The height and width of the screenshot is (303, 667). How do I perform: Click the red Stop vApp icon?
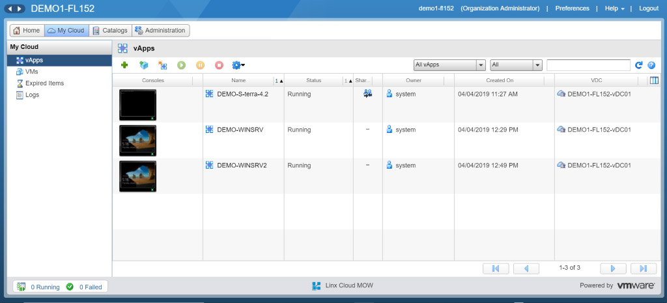click(219, 65)
